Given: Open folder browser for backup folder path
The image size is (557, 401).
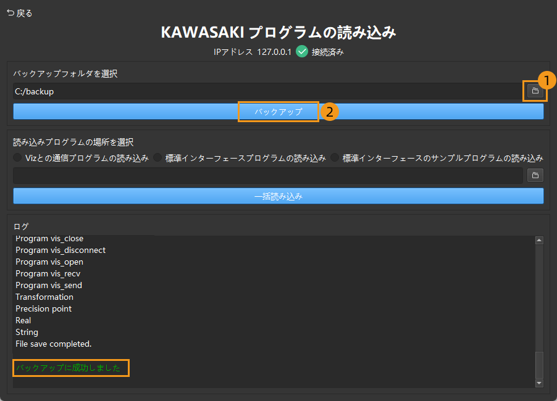Looking at the screenshot, I should [x=535, y=91].
